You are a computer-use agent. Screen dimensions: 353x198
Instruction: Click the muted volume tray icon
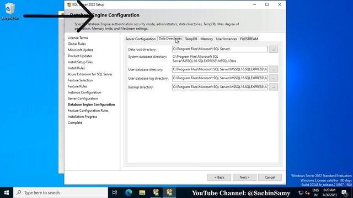307,193
